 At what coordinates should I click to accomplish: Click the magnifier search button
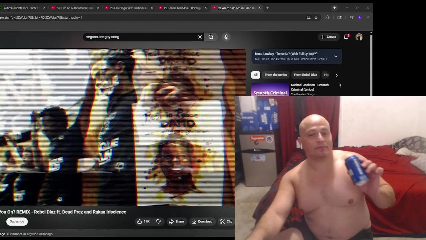pos(211,37)
